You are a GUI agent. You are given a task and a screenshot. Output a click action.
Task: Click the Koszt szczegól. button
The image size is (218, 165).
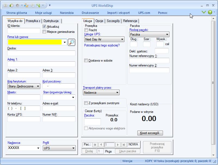[150, 133]
